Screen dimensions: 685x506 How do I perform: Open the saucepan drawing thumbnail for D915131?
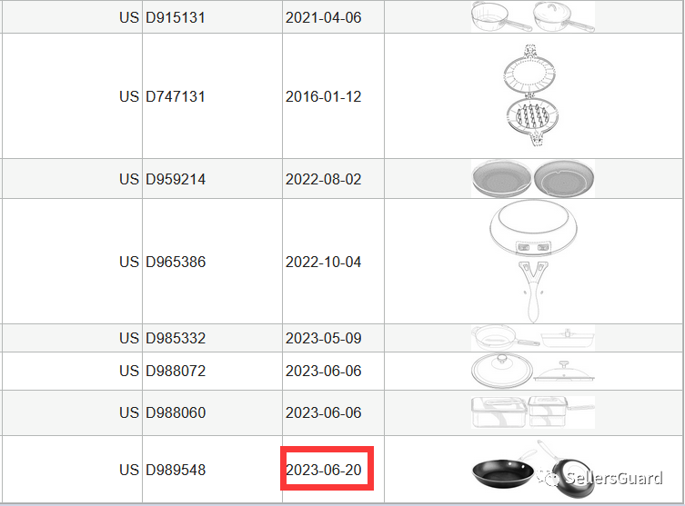click(x=533, y=16)
